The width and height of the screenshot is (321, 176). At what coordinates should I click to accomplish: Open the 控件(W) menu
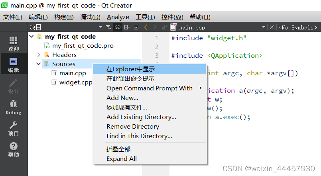pos(172,17)
